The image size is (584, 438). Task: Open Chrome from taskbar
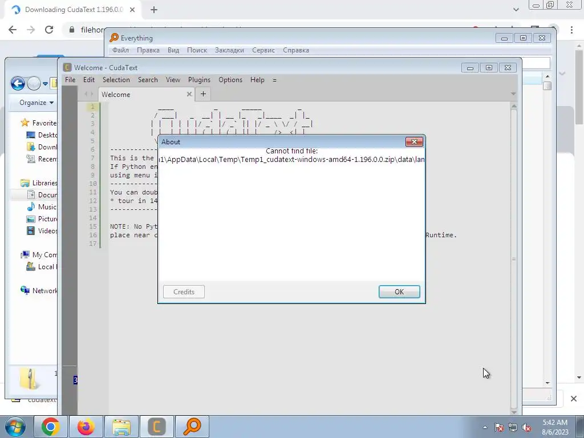[x=51, y=427]
